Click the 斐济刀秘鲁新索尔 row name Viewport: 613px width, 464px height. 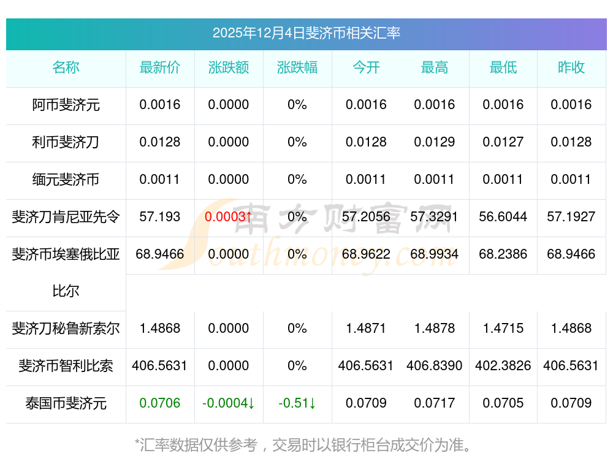point(66,329)
